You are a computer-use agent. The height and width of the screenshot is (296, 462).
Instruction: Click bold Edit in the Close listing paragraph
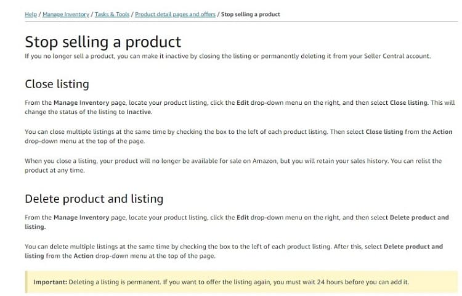pos(243,102)
